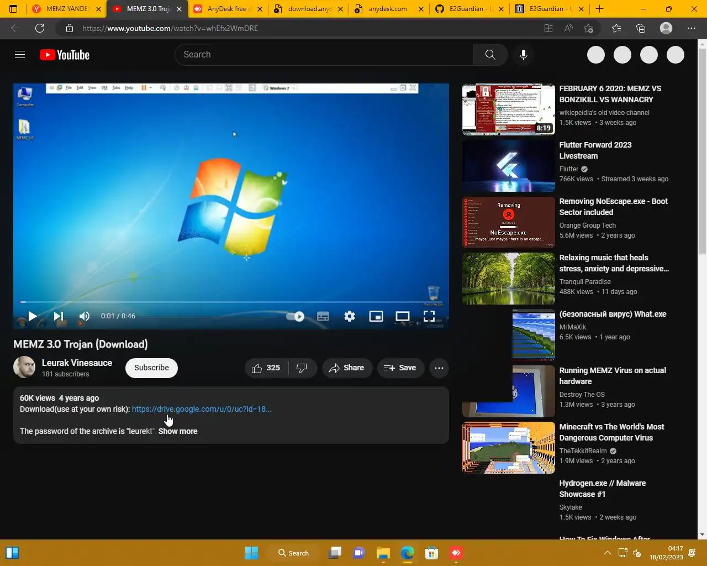Open Widgets panel on taskbar
Image resolution: width=707 pixels, height=566 pixels.
[x=12, y=553]
